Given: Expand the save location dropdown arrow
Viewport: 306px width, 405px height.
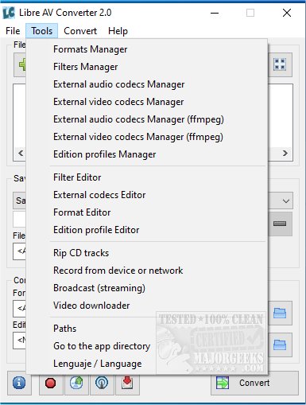Looking at the screenshot, I should 286,201.
